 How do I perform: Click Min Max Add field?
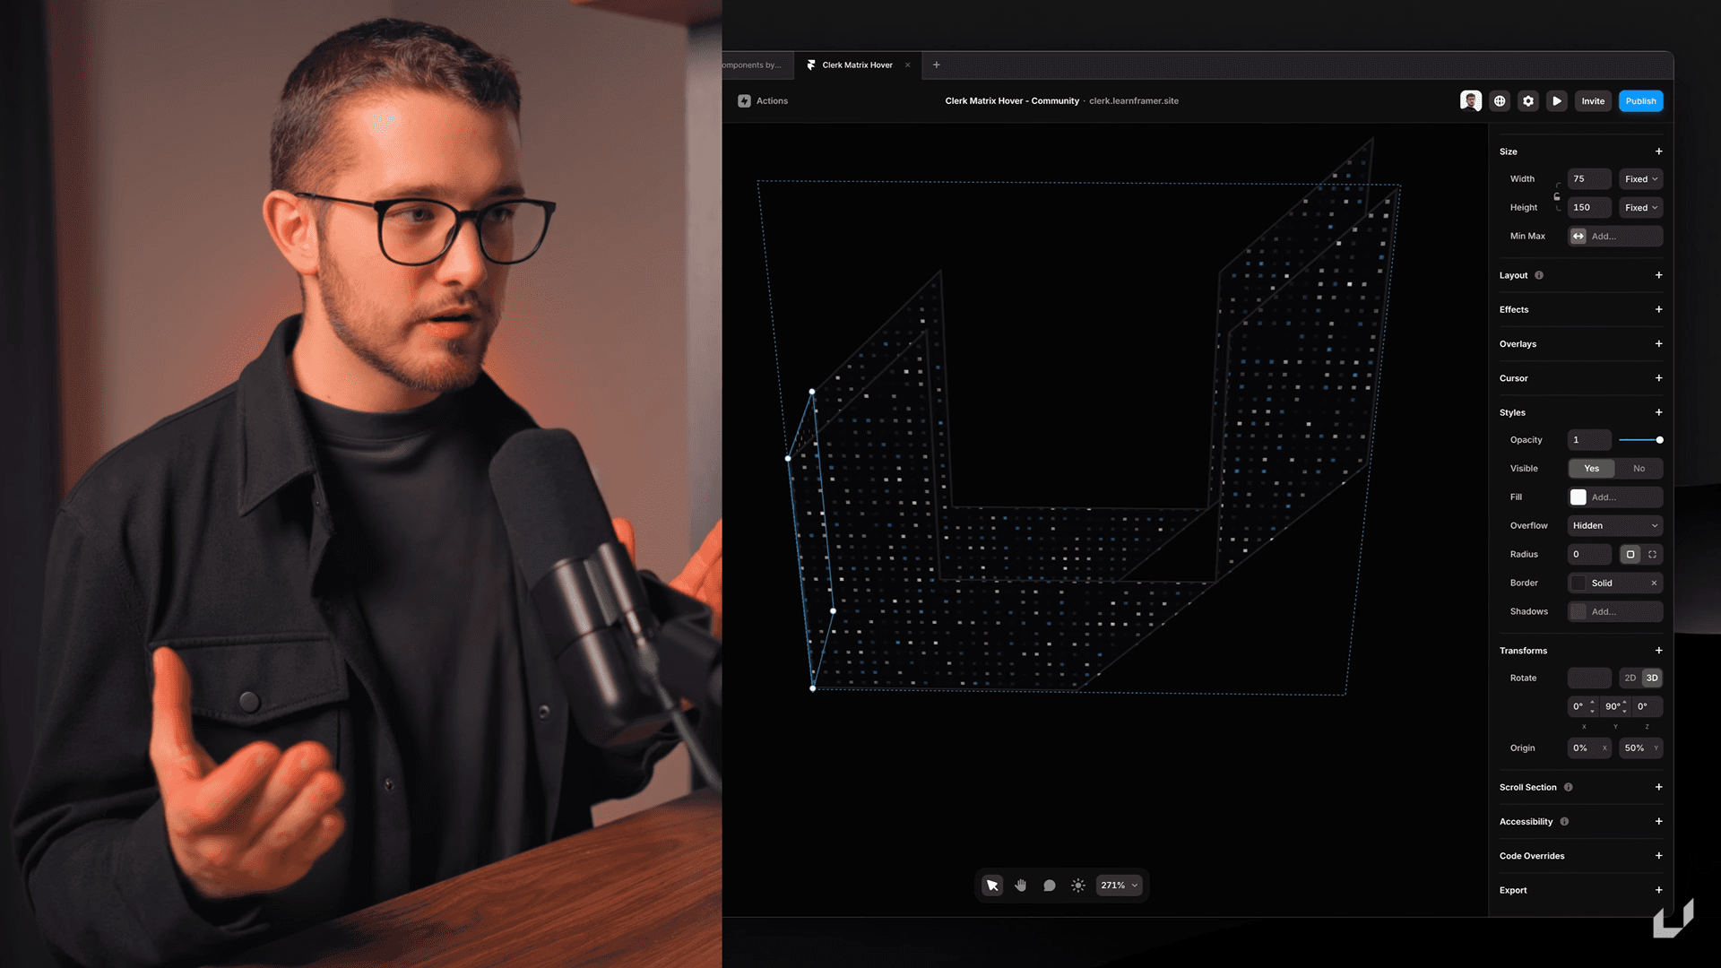(x=1614, y=237)
